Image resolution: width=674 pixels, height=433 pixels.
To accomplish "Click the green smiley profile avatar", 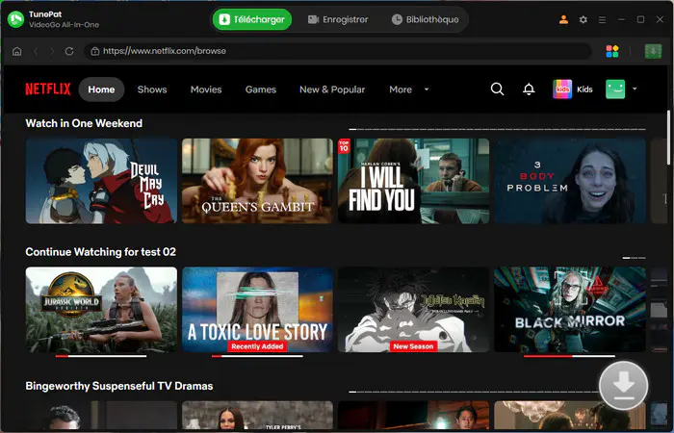I will 615,89.
